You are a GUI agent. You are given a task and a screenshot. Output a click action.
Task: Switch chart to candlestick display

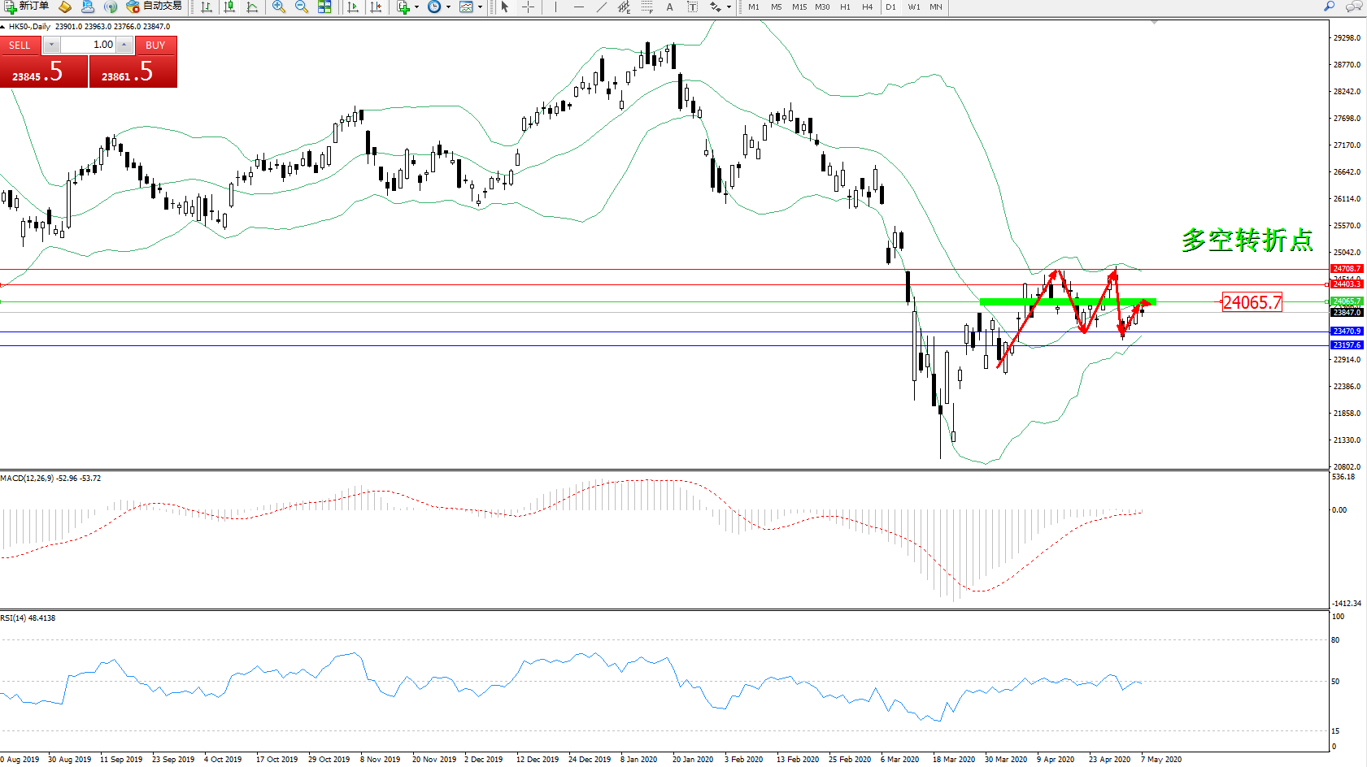[229, 6]
